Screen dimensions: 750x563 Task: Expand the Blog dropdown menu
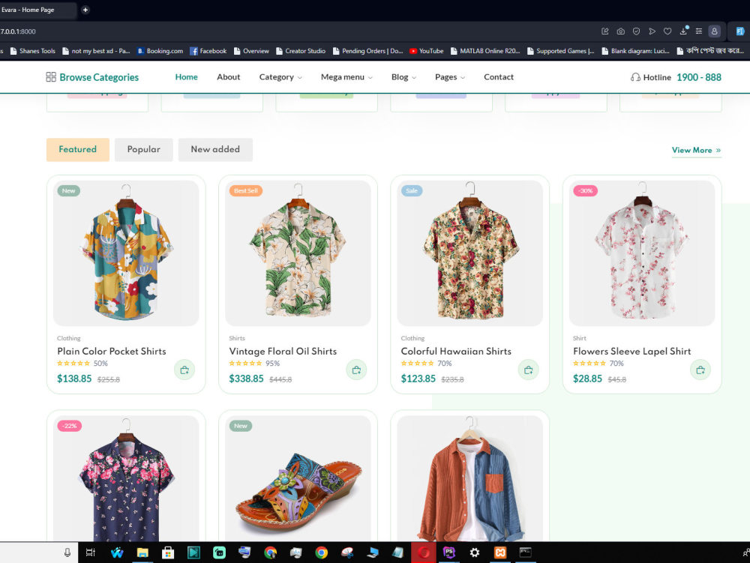[403, 77]
